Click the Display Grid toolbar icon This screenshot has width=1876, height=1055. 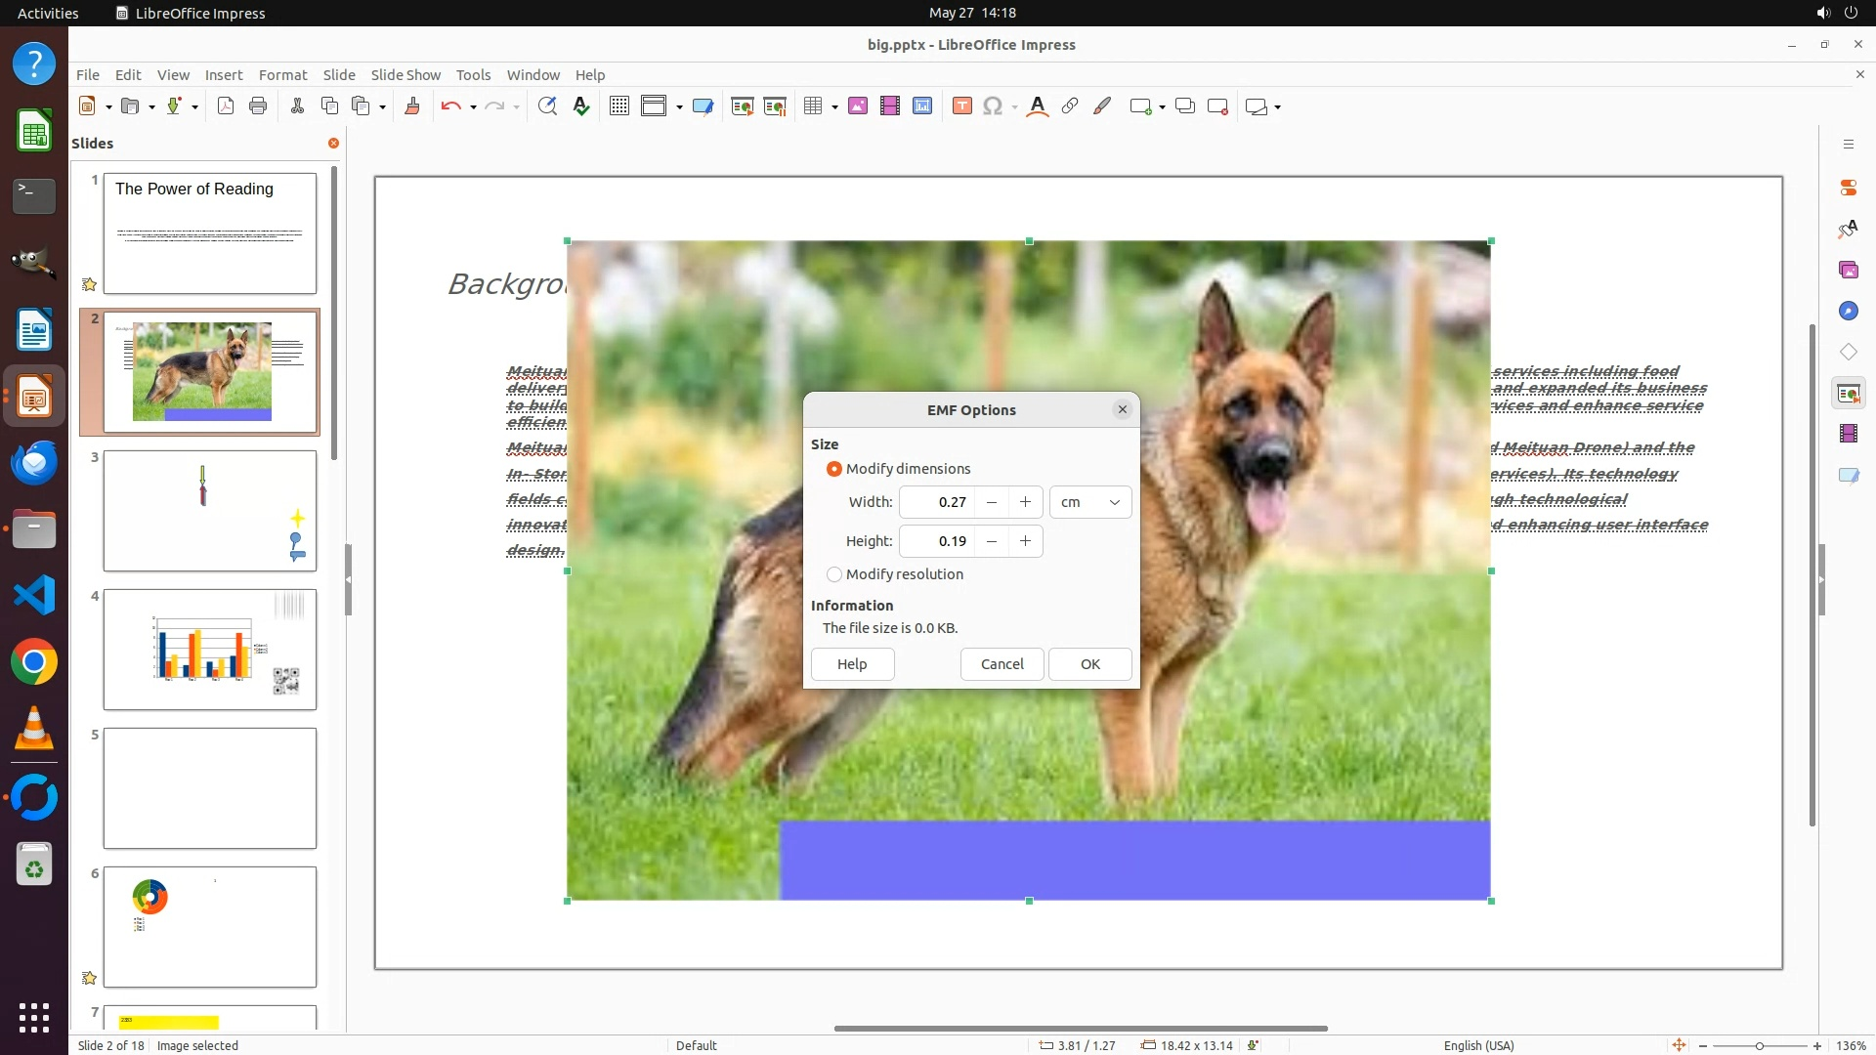[x=619, y=106]
